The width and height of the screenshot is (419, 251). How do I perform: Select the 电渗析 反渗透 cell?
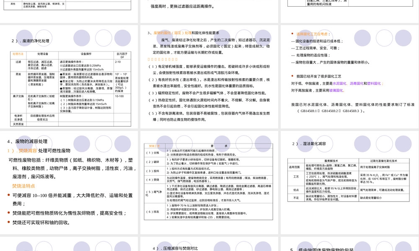pos(18,118)
